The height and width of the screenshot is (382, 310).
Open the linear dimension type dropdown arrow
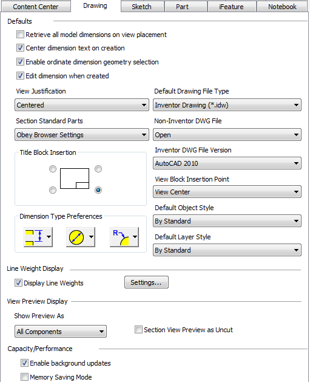click(x=49, y=237)
